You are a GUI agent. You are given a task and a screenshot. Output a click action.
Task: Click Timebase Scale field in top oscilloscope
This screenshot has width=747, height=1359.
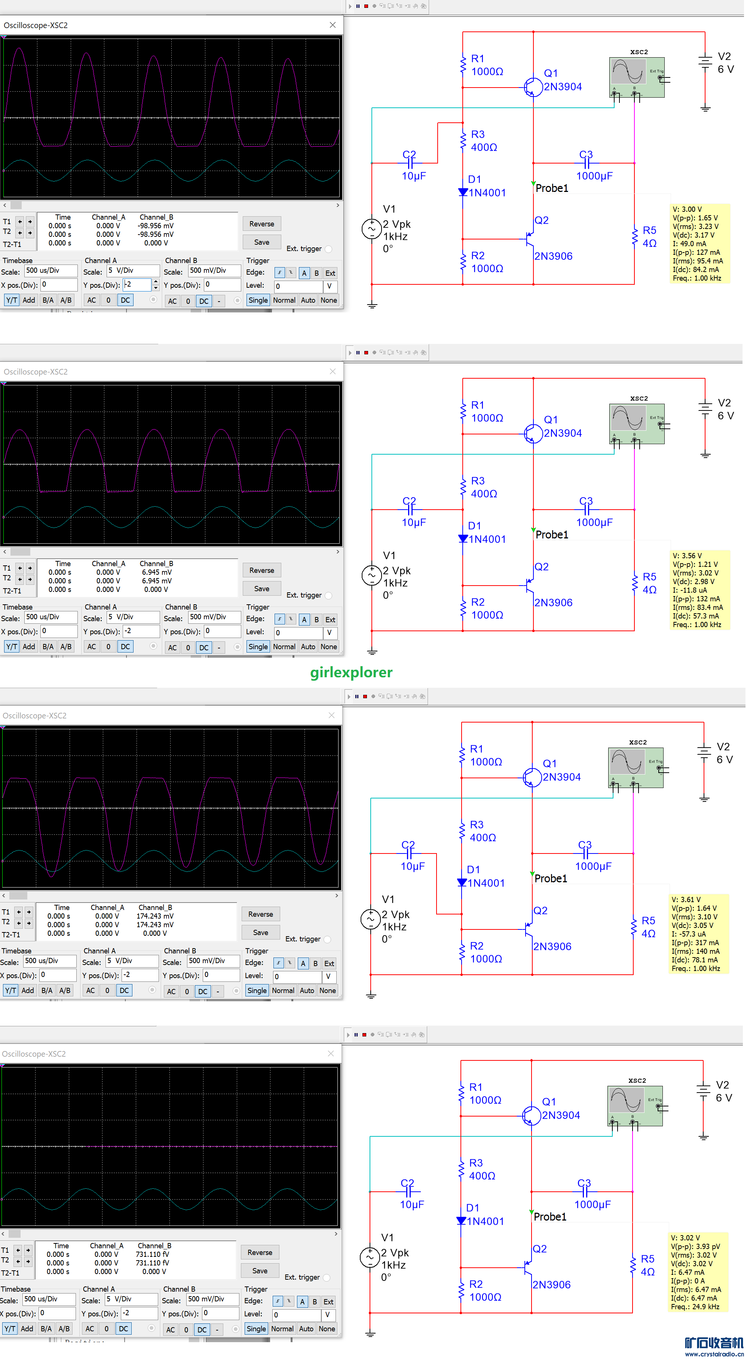[x=50, y=271]
